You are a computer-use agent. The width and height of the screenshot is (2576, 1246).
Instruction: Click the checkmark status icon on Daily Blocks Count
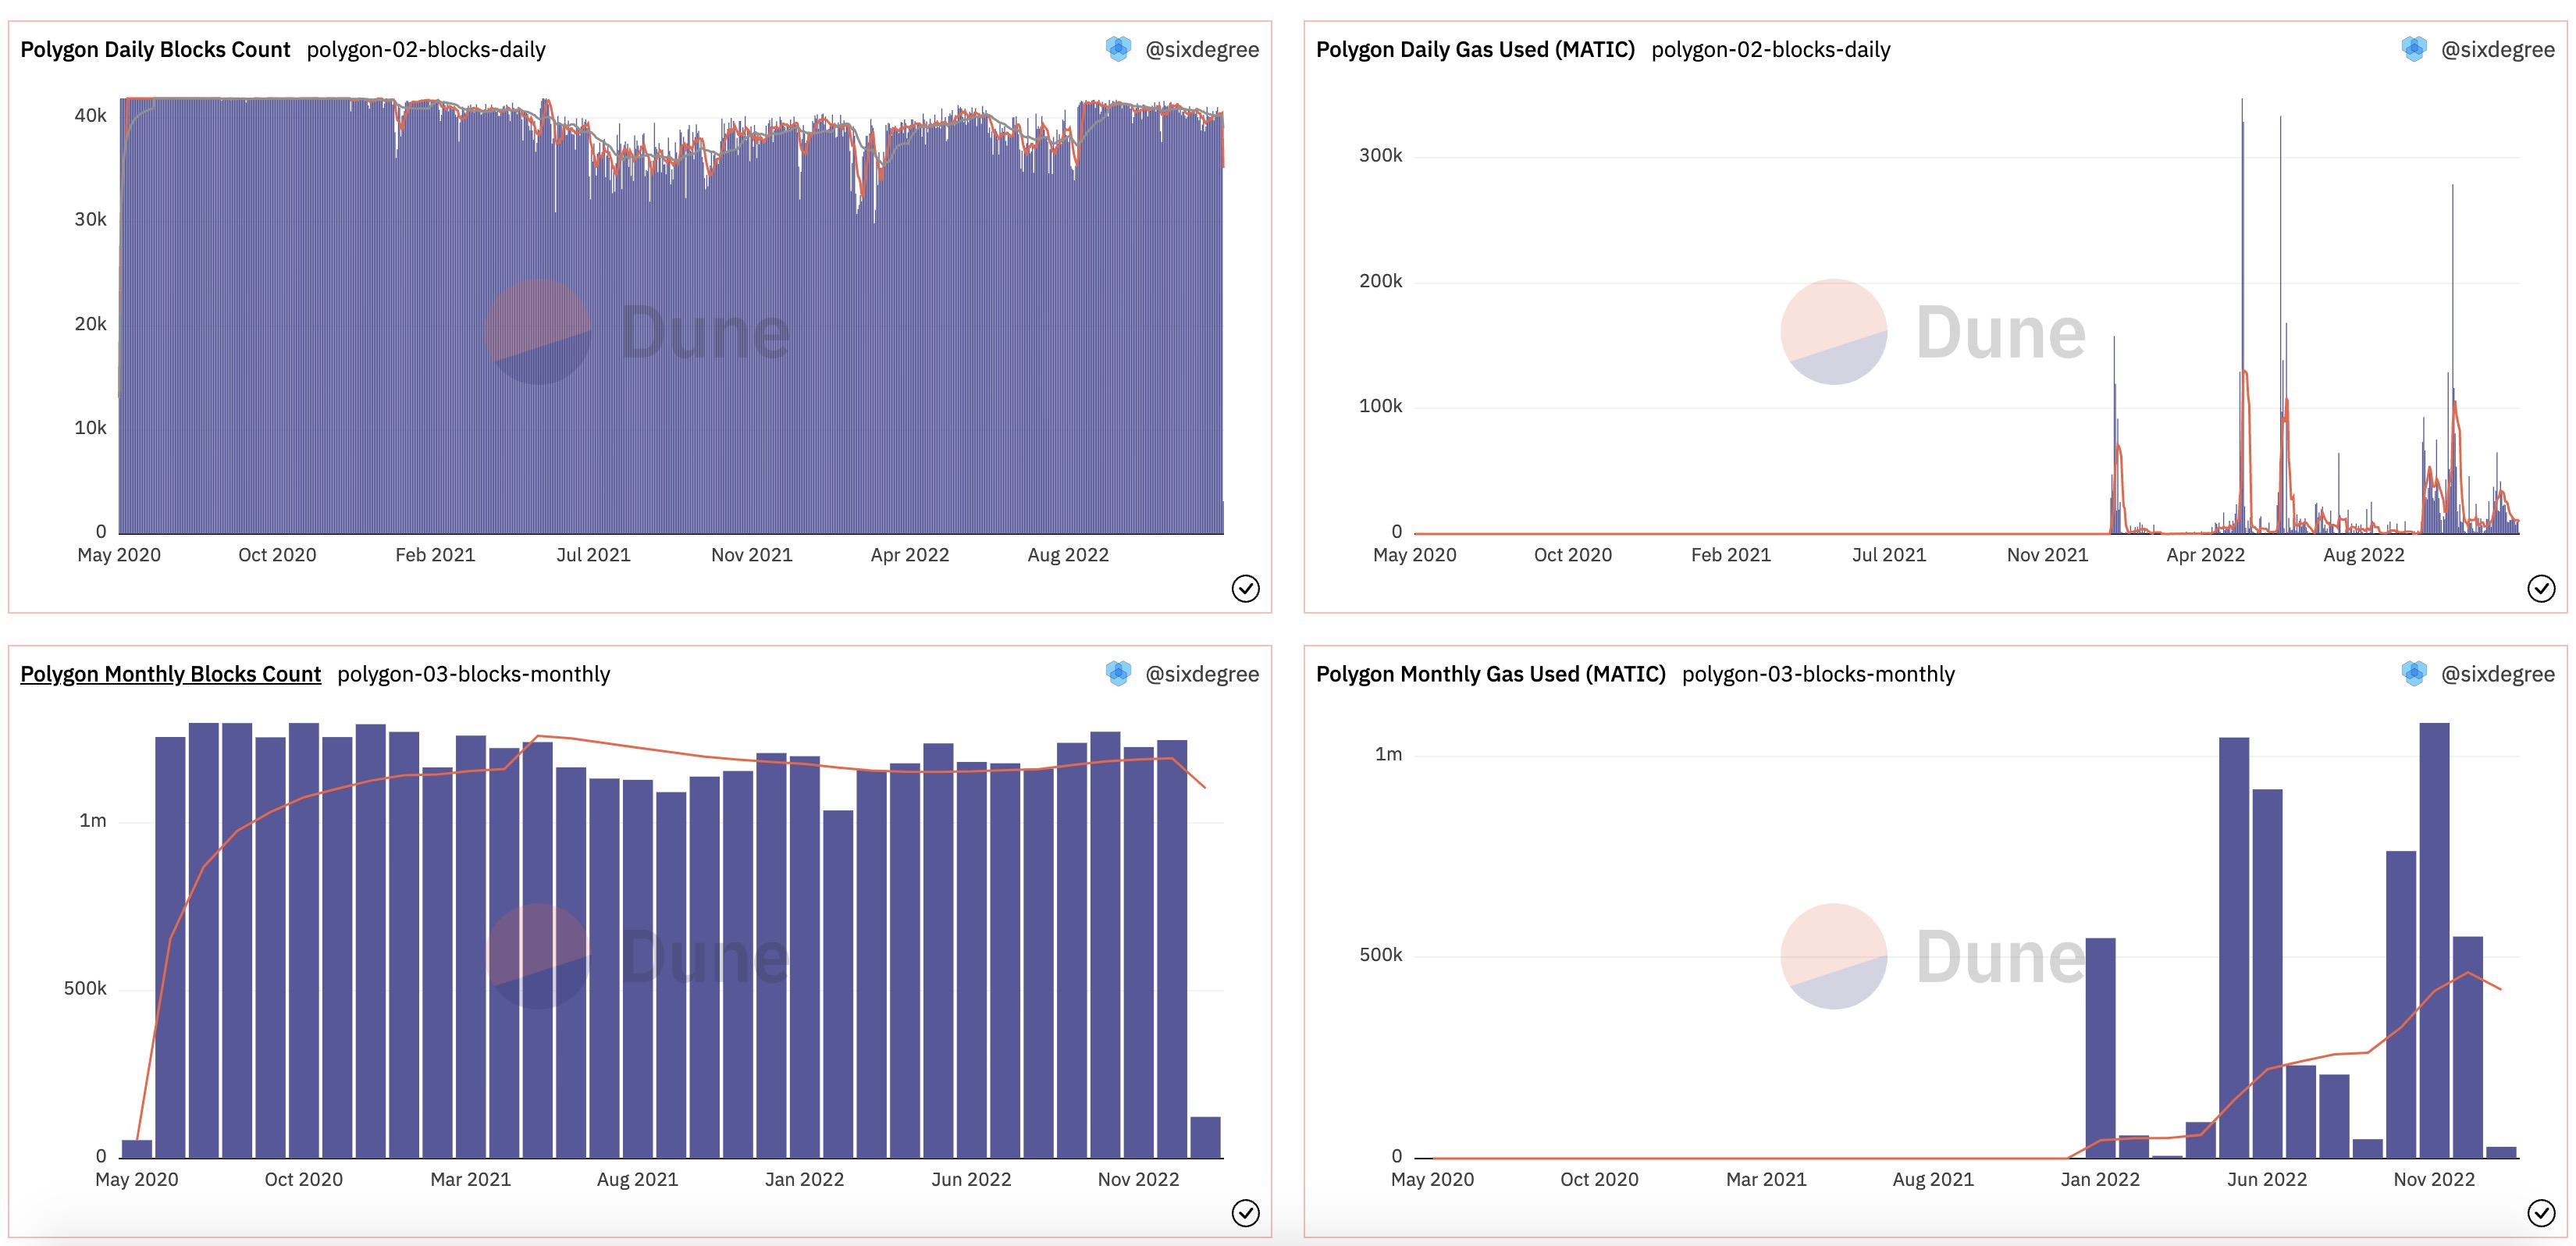click(1245, 588)
